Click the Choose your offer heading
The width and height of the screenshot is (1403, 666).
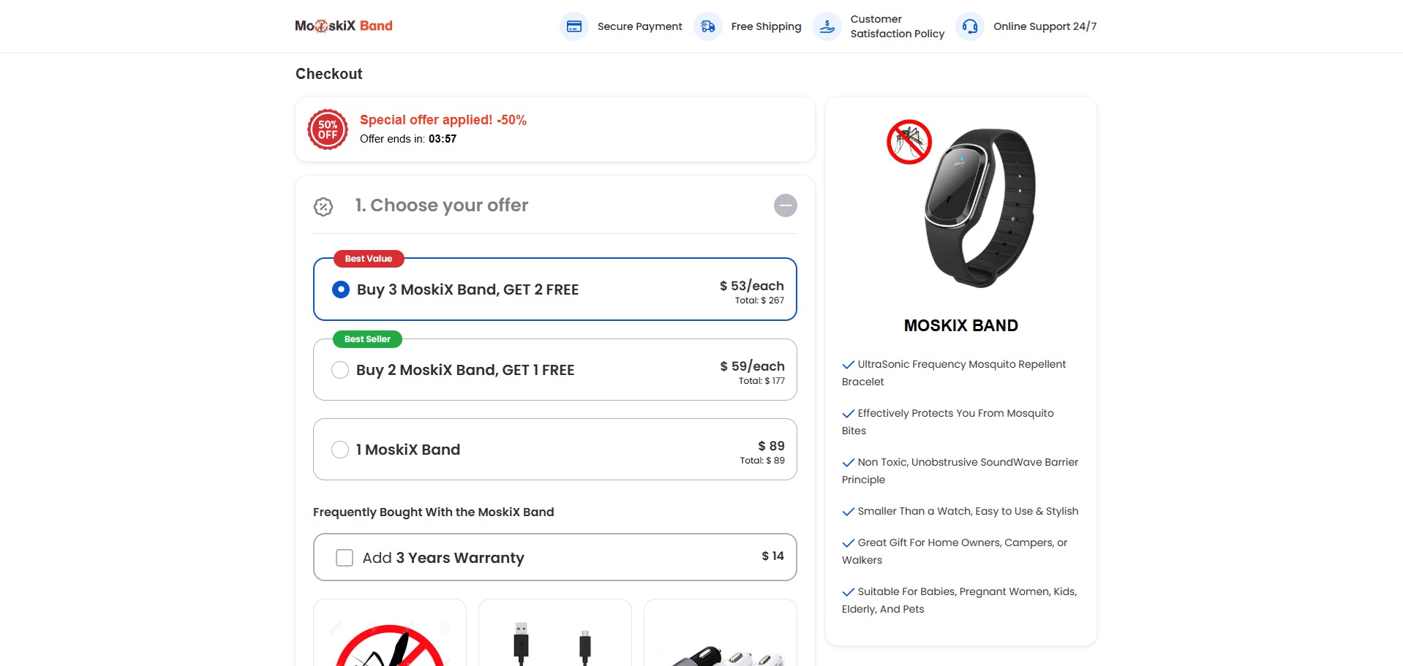(442, 205)
